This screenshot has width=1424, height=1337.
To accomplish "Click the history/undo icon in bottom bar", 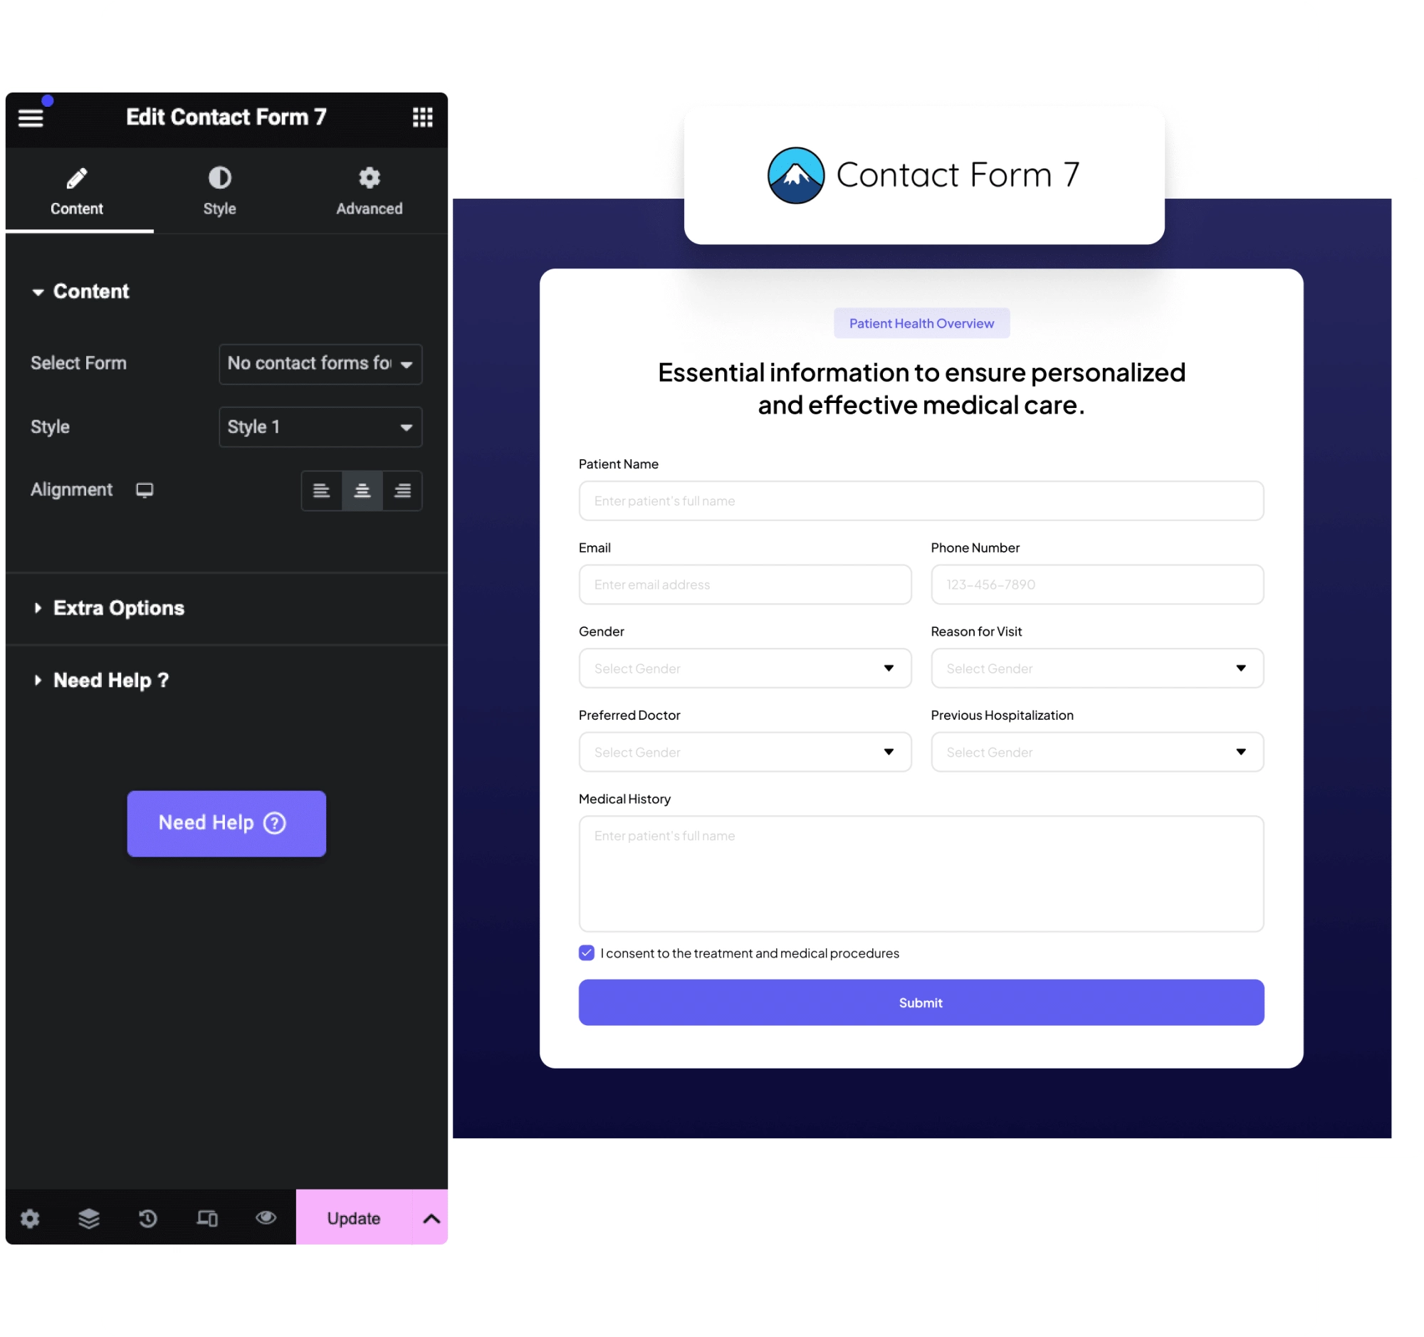I will [147, 1217].
